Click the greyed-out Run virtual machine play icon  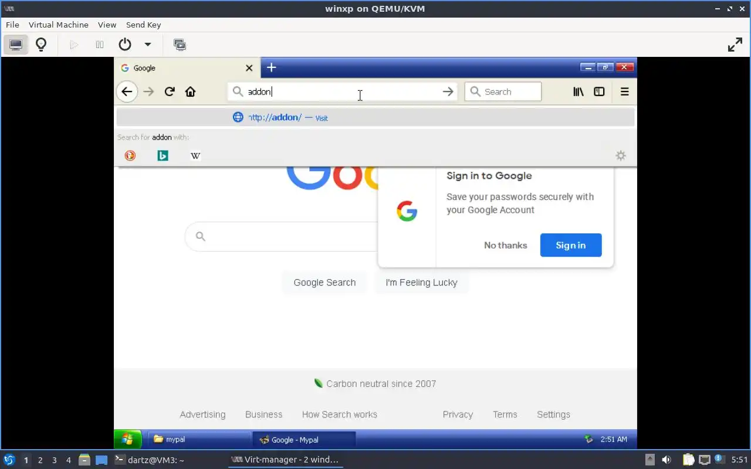coord(74,45)
